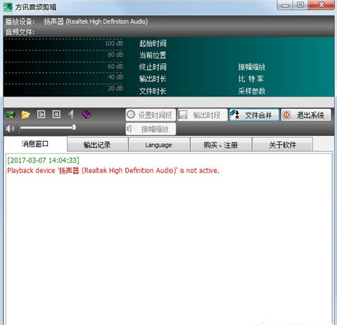
Task: Open the 购买、注册 tab
Action: pyautogui.click(x=220, y=145)
